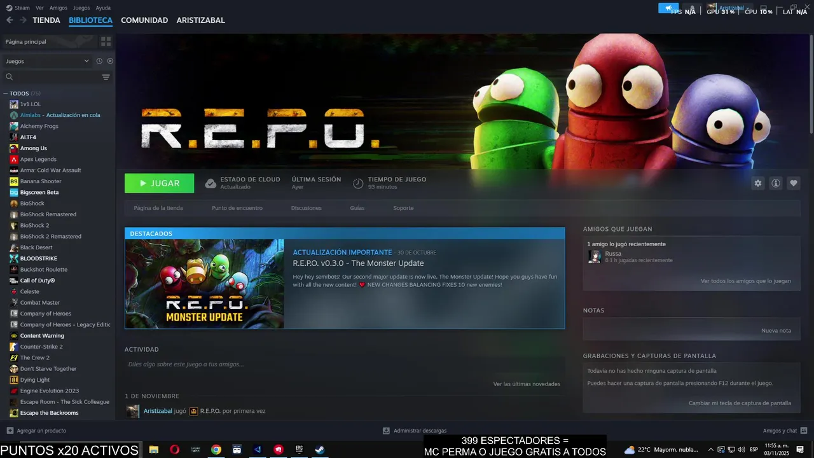The width and height of the screenshot is (814, 458).
Task: Click Russa's friend avatar
Action: [x=595, y=256]
